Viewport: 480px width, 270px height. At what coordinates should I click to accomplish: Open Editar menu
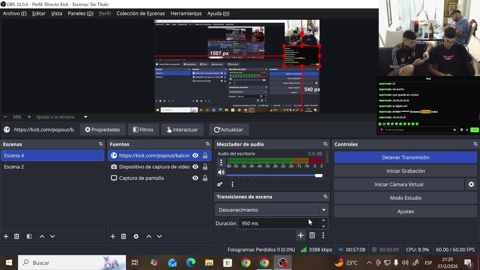point(39,13)
